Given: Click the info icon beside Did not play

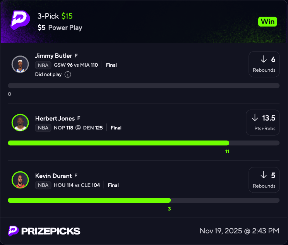Looking at the screenshot, I should pyautogui.click(x=68, y=74).
